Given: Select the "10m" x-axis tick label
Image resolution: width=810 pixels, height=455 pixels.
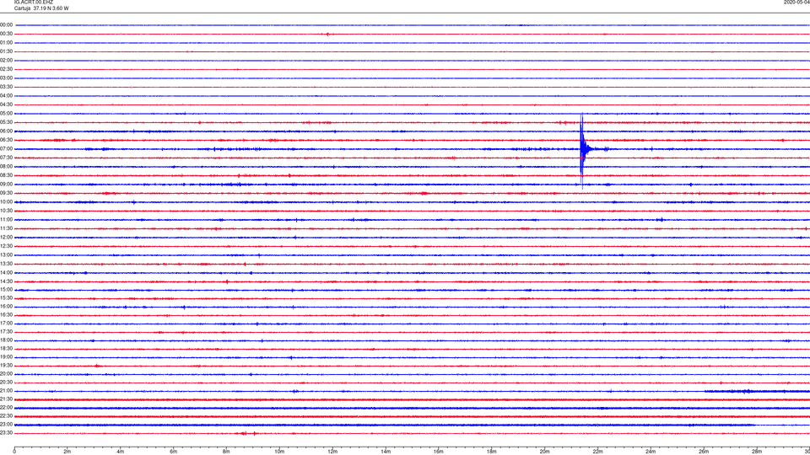Looking at the screenshot, I should 279,452.
